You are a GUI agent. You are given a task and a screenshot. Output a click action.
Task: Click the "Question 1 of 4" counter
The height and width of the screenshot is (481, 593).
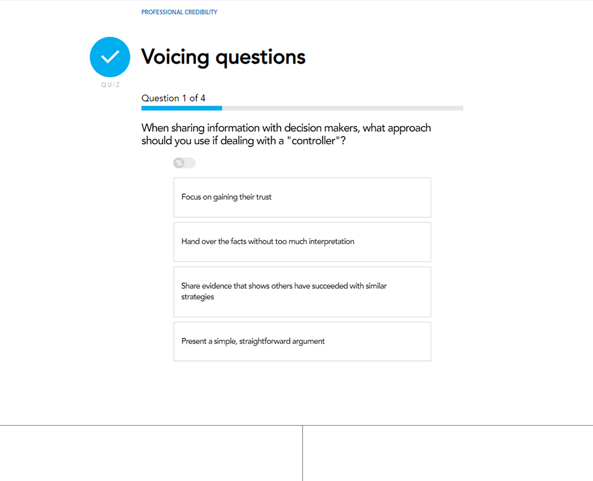(x=173, y=98)
